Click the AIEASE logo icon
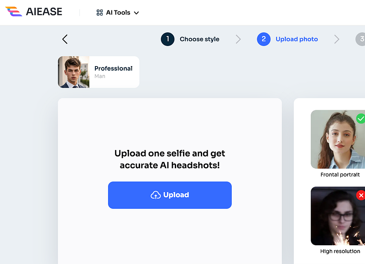 [14, 12]
